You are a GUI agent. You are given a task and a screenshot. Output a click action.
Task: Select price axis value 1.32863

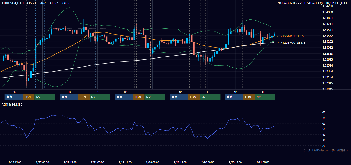coord(328,54)
